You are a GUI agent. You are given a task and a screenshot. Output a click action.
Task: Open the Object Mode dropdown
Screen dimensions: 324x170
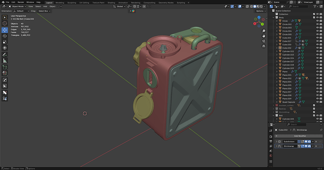tap(17, 7)
